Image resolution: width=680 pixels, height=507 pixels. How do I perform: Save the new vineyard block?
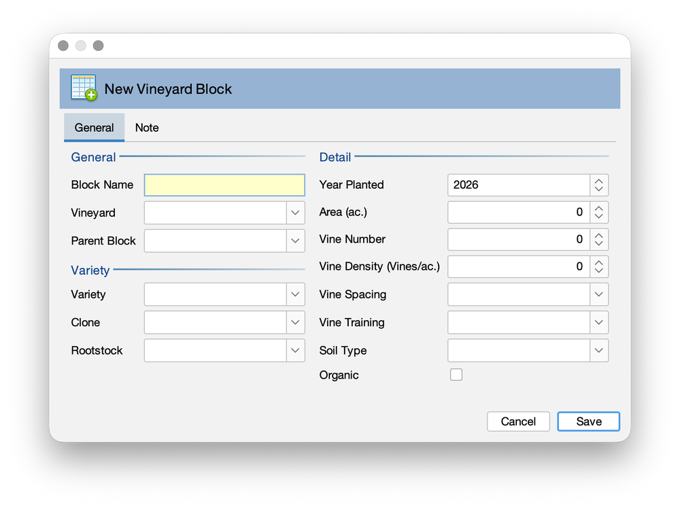(x=588, y=421)
